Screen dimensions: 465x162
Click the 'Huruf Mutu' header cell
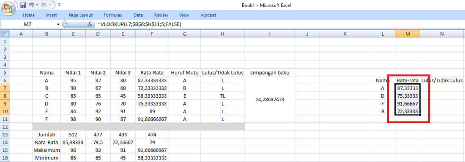184,72
